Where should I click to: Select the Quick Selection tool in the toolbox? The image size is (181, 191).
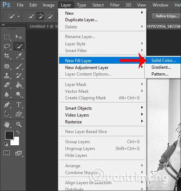click(19, 46)
